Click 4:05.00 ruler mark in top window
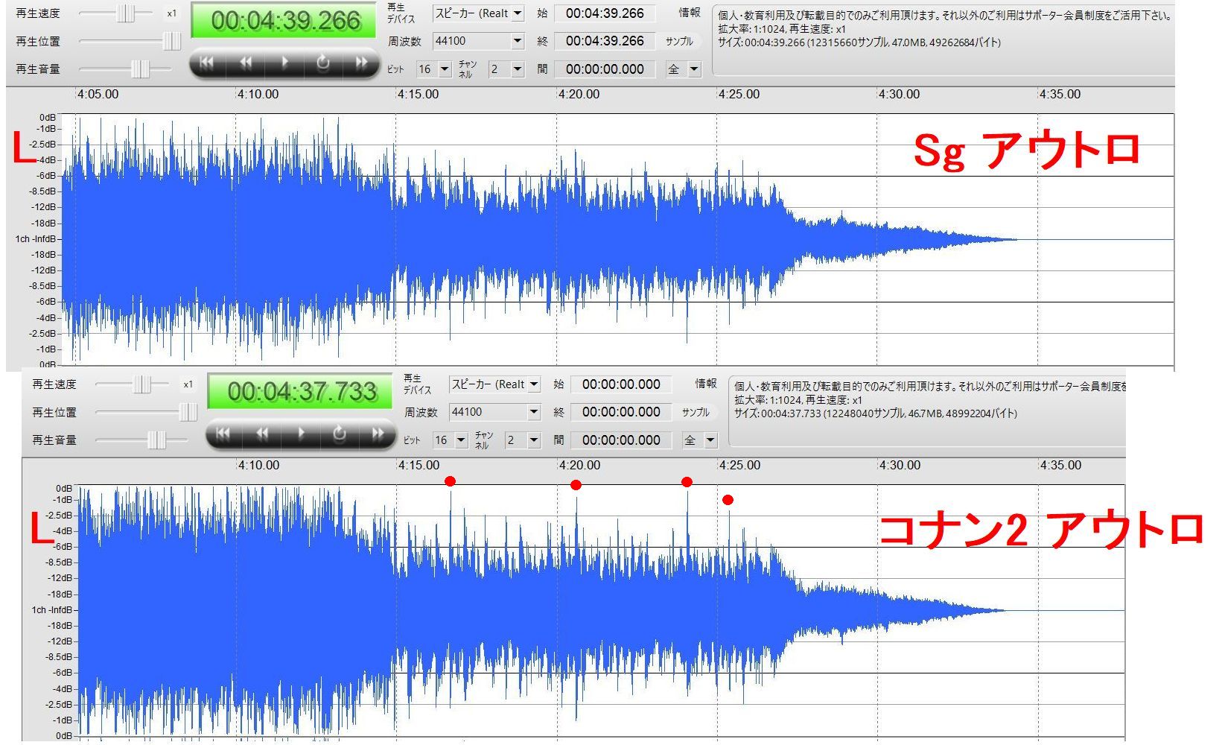This screenshot has width=1222, height=745. click(x=98, y=95)
